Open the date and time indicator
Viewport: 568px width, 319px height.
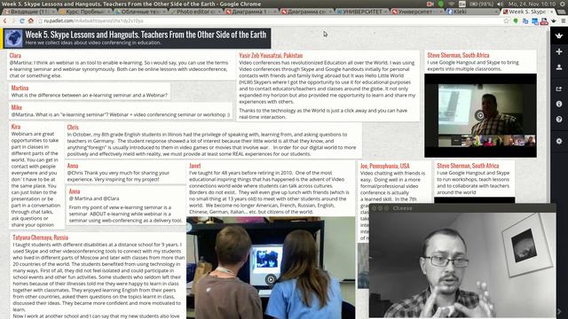pyautogui.click(x=532, y=4)
